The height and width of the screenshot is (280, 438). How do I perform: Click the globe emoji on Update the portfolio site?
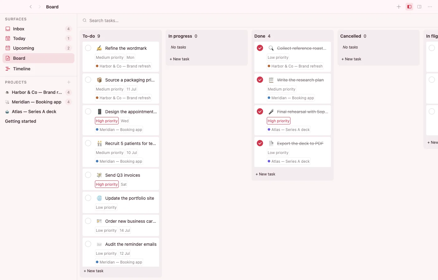tap(99, 198)
